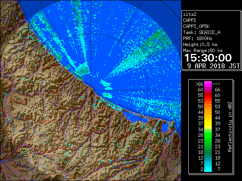Viewport: 242px width, 181px height.
Task: Click the '---' legend upper-bound label
Action: tap(216, 84)
